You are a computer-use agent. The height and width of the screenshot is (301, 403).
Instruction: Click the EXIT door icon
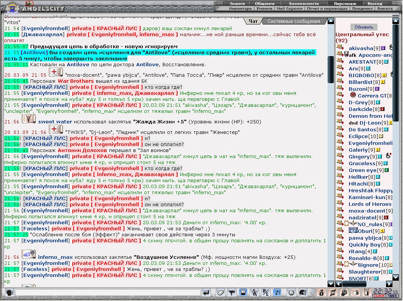367,292
